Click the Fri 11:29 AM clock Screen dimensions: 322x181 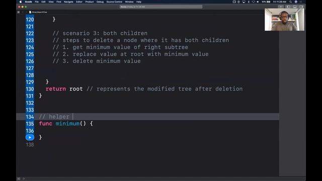pyautogui.click(x=280, y=2)
